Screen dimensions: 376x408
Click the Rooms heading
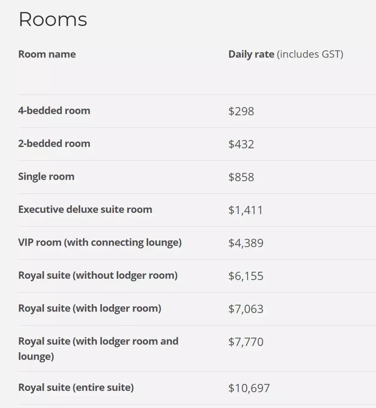point(53,19)
